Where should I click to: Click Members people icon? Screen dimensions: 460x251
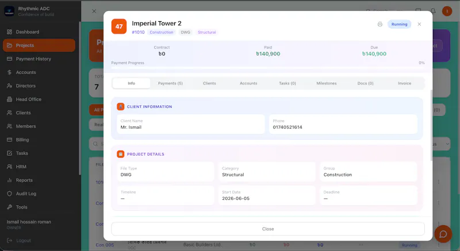point(9,126)
